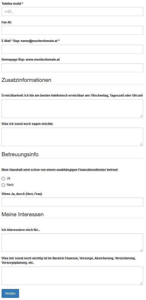Focus the 'Ich interessiere mich für' textarea
Image resolution: width=146 pixels, height=300 pixels.
click(72, 243)
